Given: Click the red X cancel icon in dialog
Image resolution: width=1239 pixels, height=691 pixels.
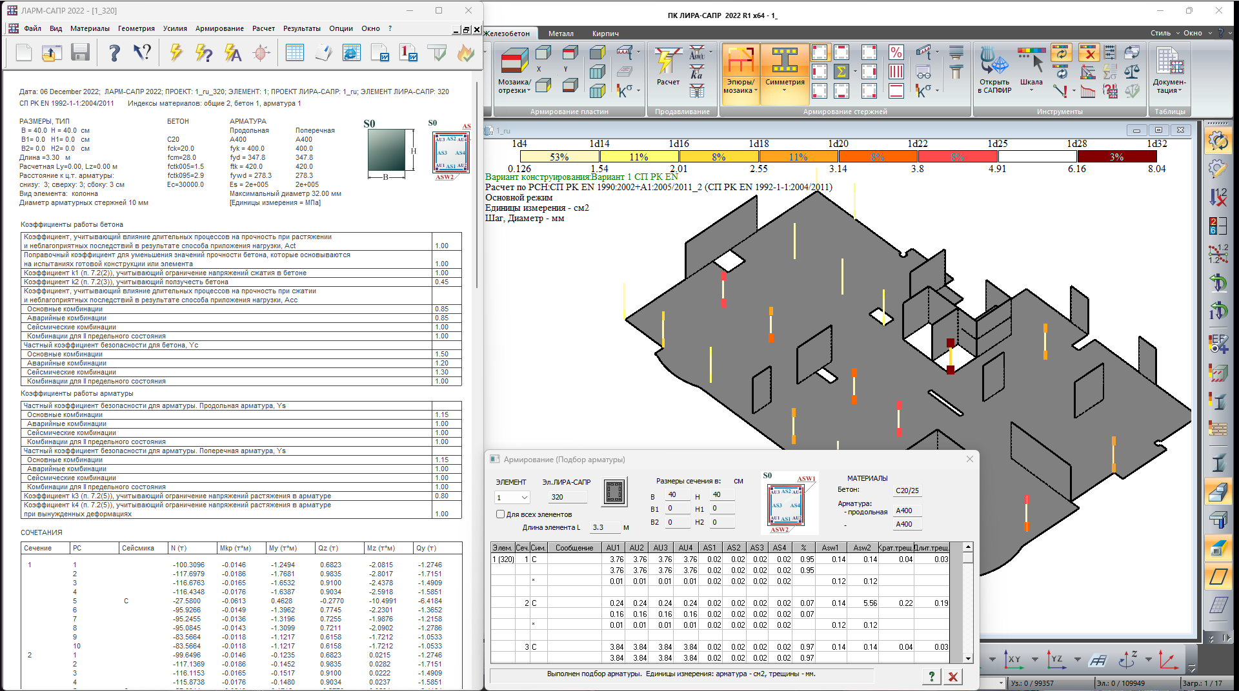Looking at the screenshot, I should click(952, 676).
